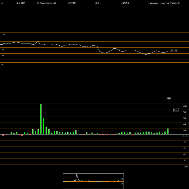This screenshot has height=189, width=189.
Task: Click the 40 label on MR axis
Action: point(184,124)
